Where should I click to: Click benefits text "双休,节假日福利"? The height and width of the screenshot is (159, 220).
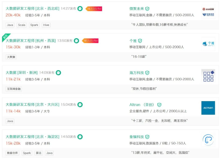click(144, 89)
